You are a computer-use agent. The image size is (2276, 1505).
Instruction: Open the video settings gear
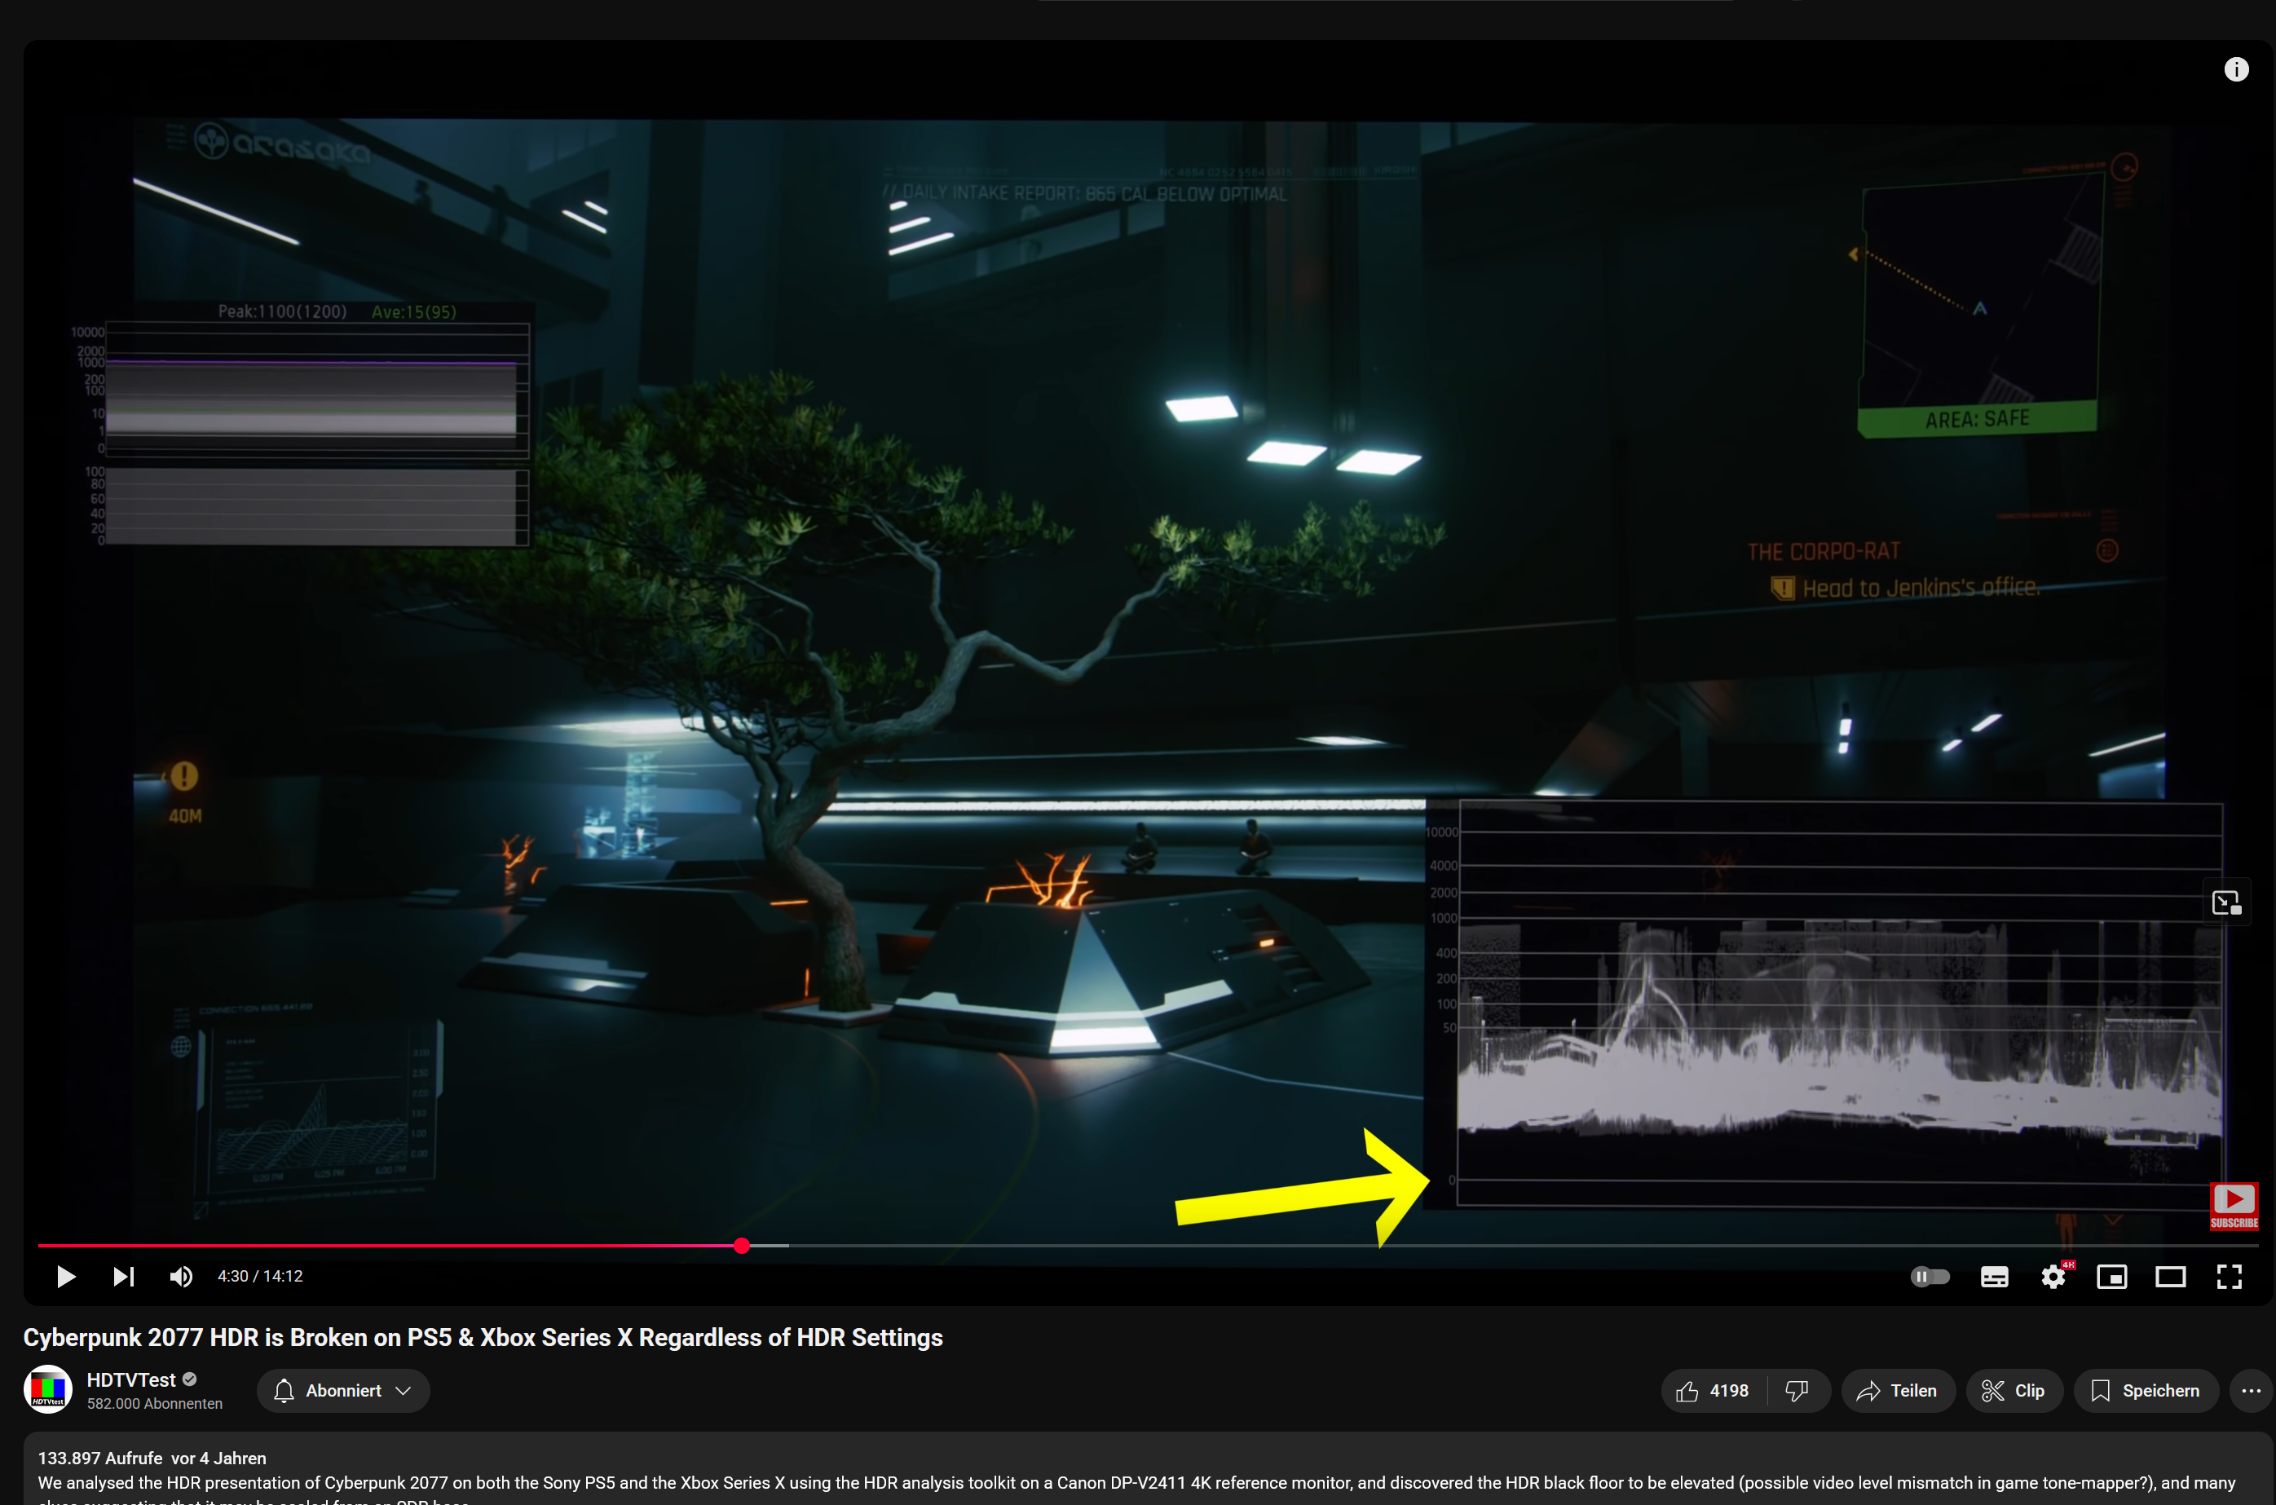(2053, 1277)
